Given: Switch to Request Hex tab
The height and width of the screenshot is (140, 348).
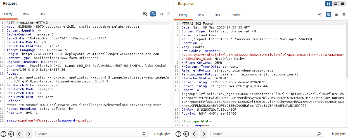Looking at the screenshot, I should click(42, 14).
